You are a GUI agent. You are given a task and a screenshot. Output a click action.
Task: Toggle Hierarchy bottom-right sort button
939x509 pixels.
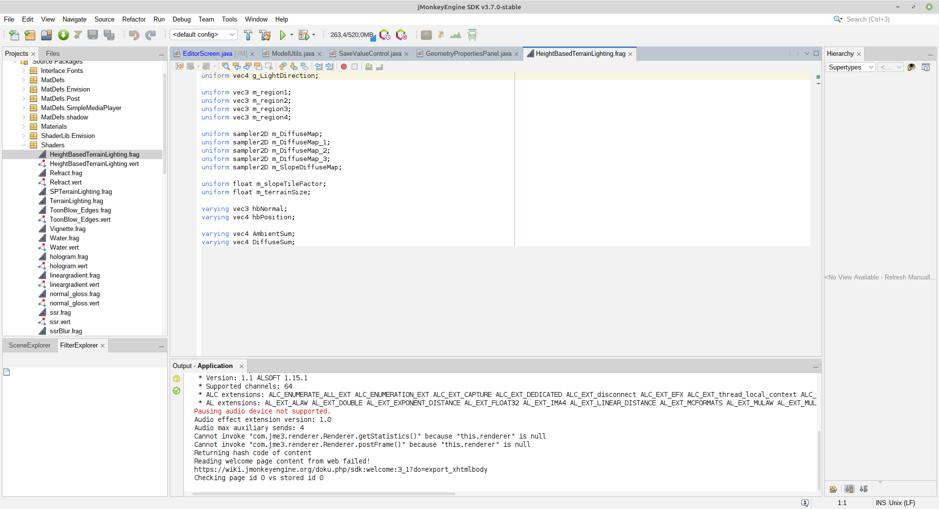864,489
